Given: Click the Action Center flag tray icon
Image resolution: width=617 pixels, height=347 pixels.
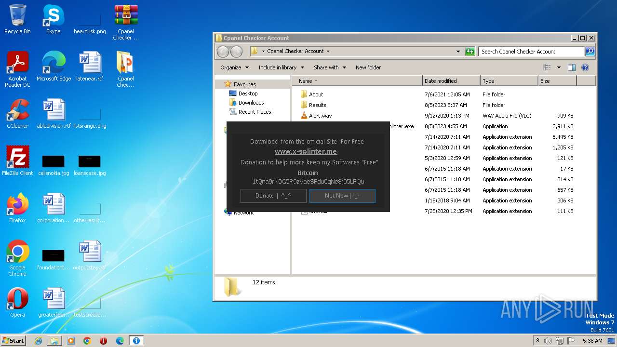Looking at the screenshot, I should point(571,341).
